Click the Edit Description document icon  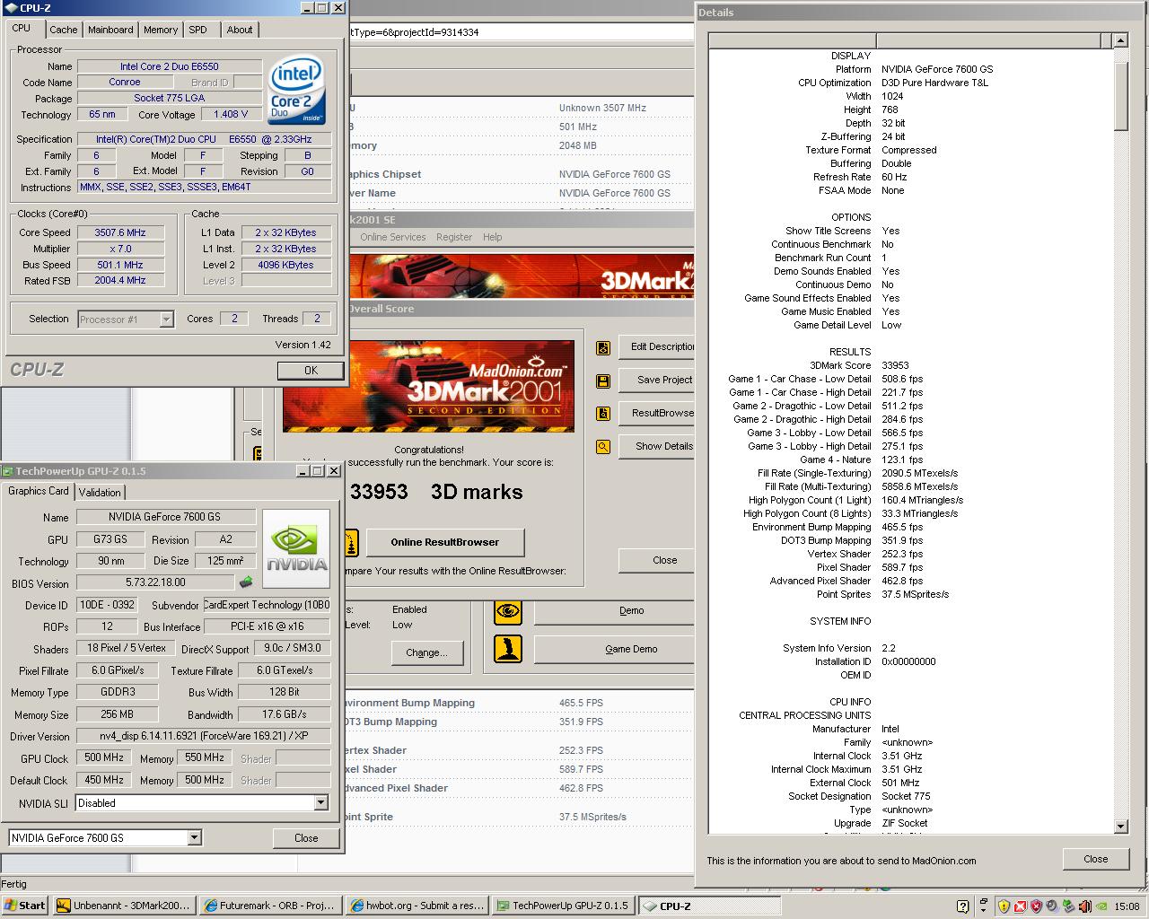603,347
